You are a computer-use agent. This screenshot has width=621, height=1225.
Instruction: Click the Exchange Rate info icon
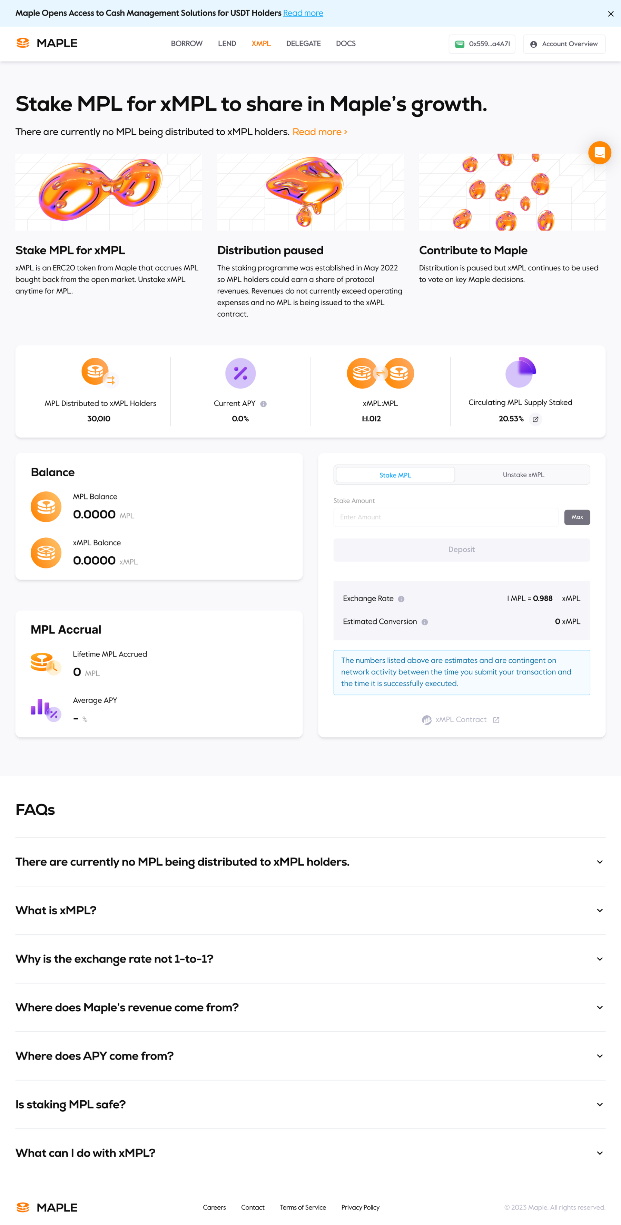tap(401, 599)
